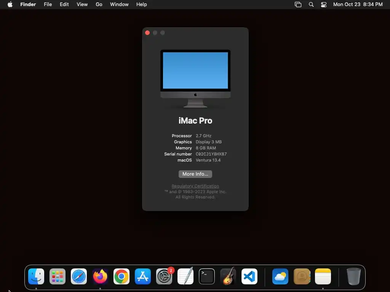The height and width of the screenshot is (292, 390).
Task: Open the Window menu
Action: (119, 5)
